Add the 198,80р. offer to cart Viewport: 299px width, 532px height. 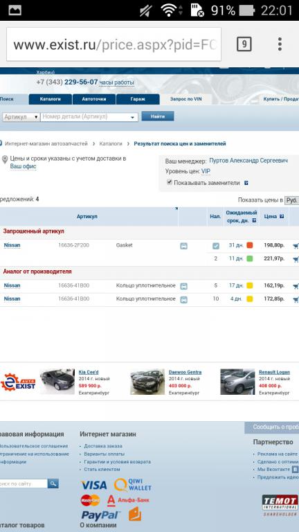[296, 247]
